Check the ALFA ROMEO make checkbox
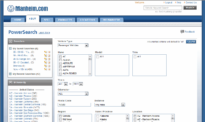This screenshot has width=205, height=122. point(60,74)
